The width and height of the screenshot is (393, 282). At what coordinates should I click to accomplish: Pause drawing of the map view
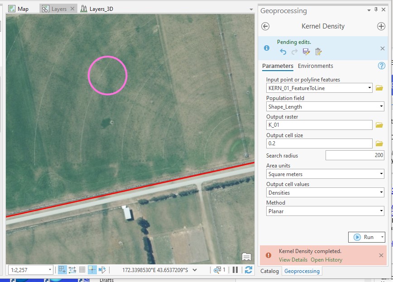click(235, 269)
